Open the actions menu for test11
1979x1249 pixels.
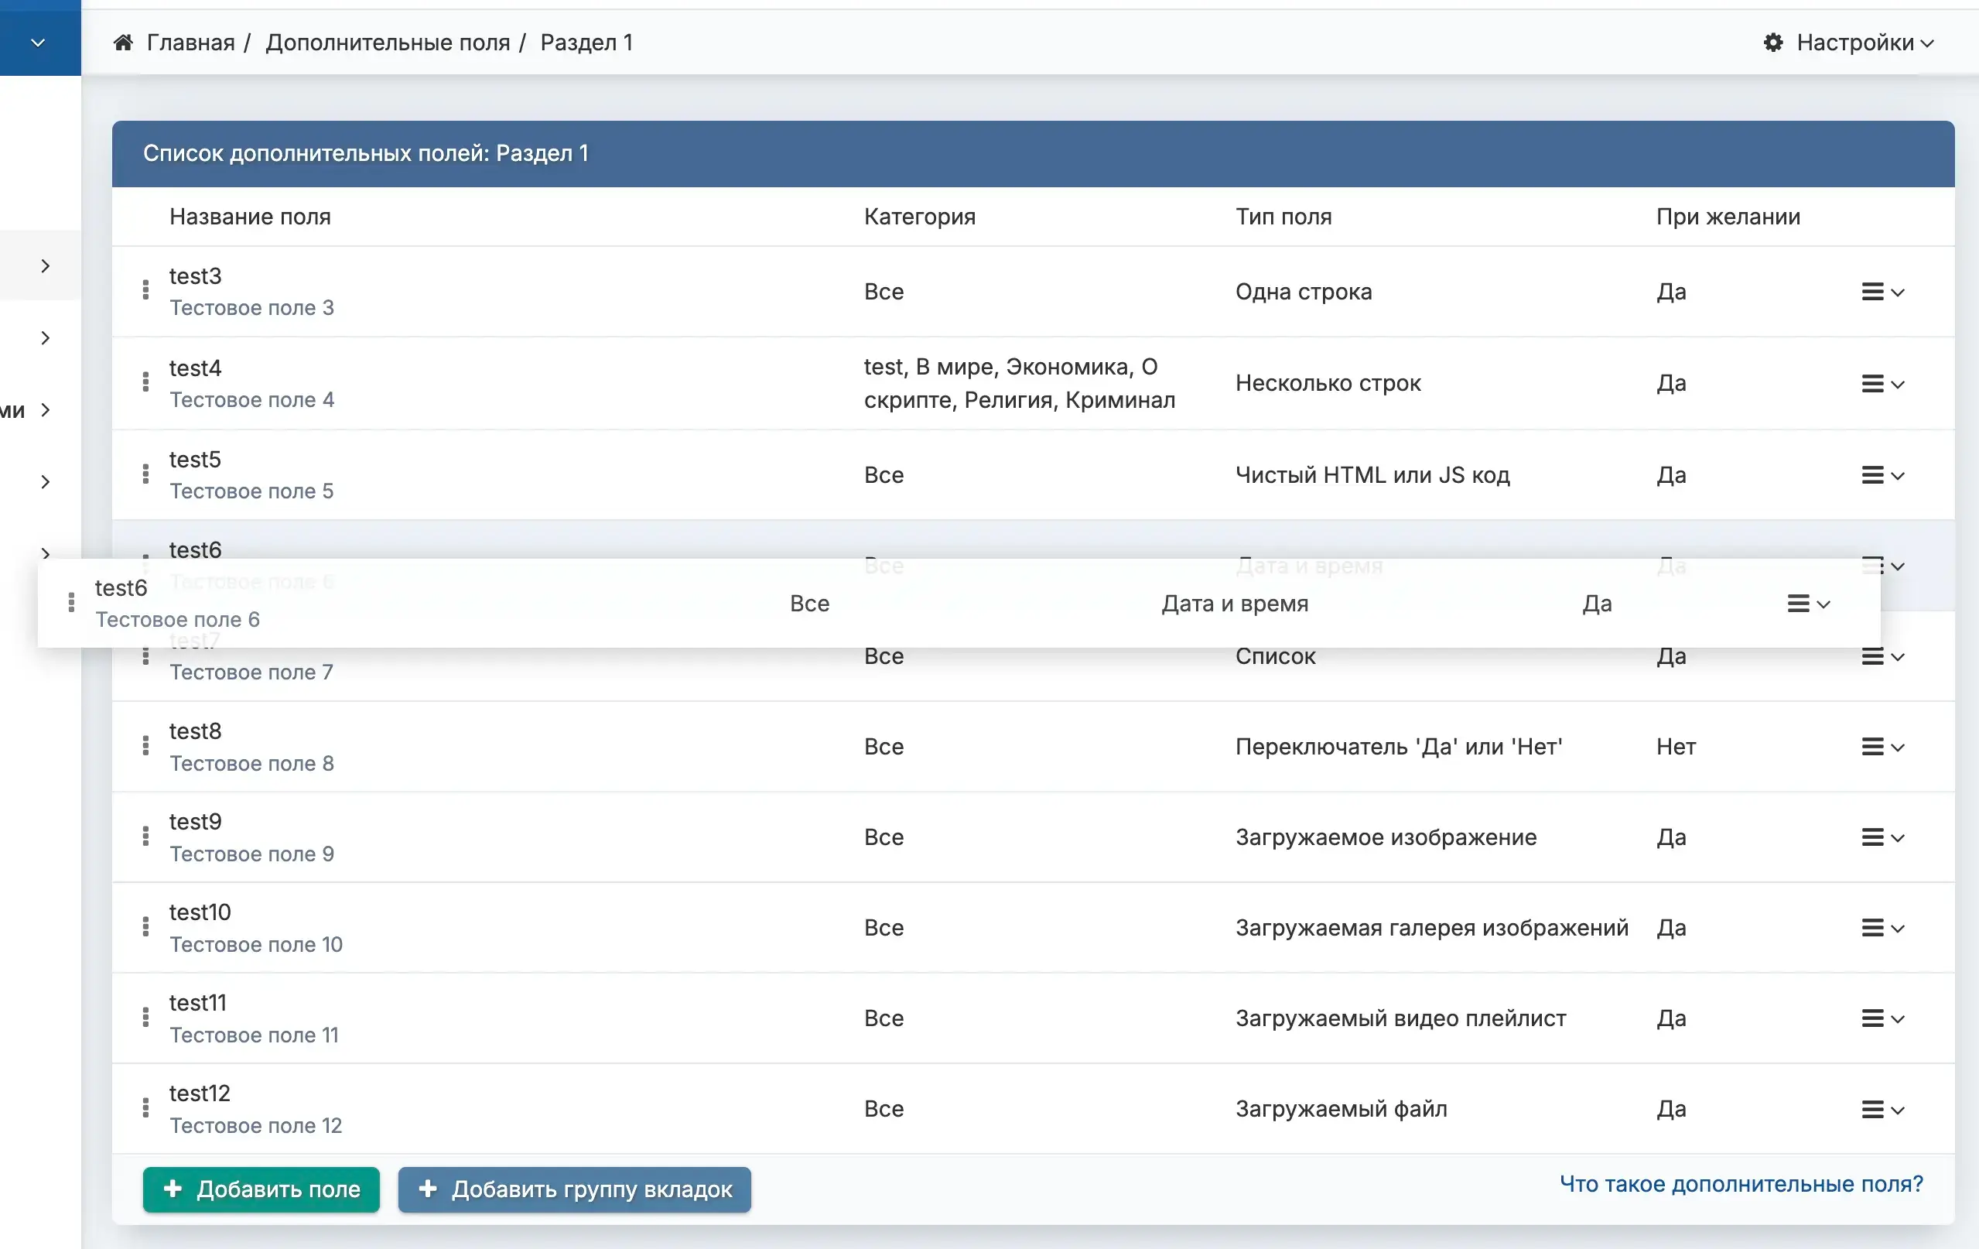coord(1882,1018)
